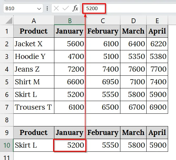
Task: Select row 2 header
Action: tap(7, 44)
